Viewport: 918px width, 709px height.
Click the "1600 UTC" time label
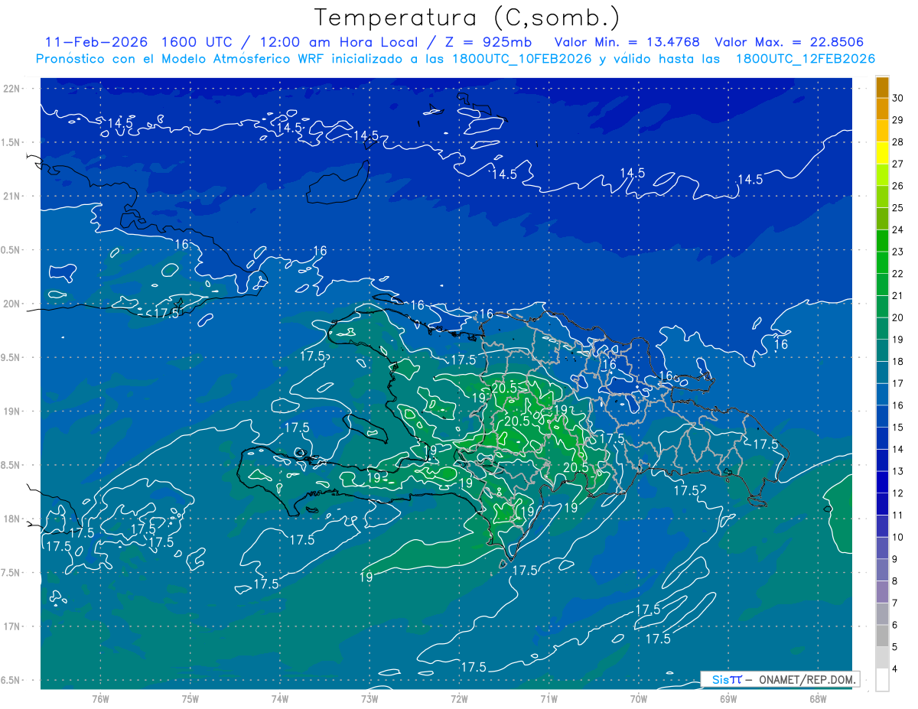(197, 42)
